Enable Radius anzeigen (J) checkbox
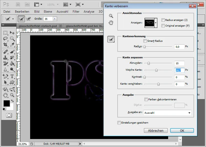Screen dimensions: 206x147 coord(163,20)
